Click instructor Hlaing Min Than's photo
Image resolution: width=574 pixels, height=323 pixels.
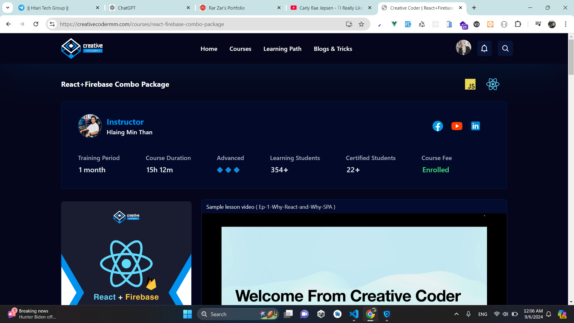click(90, 126)
